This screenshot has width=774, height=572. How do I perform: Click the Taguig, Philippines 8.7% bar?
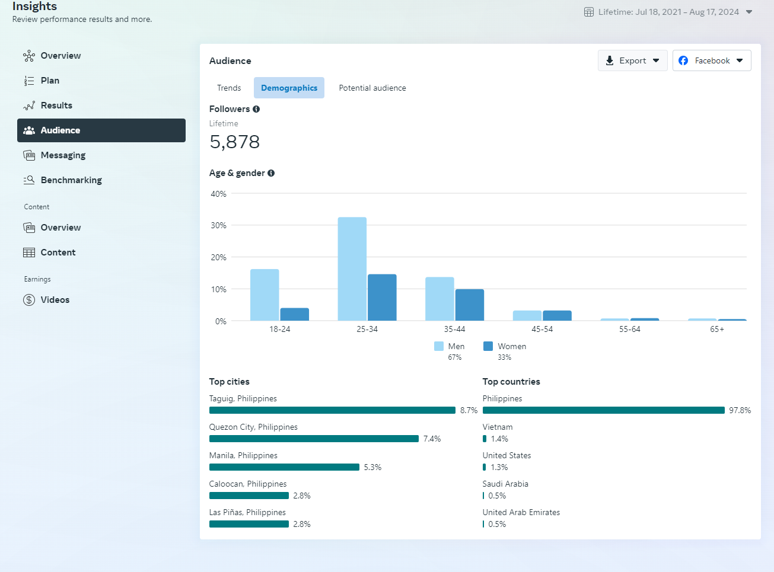tap(332, 410)
